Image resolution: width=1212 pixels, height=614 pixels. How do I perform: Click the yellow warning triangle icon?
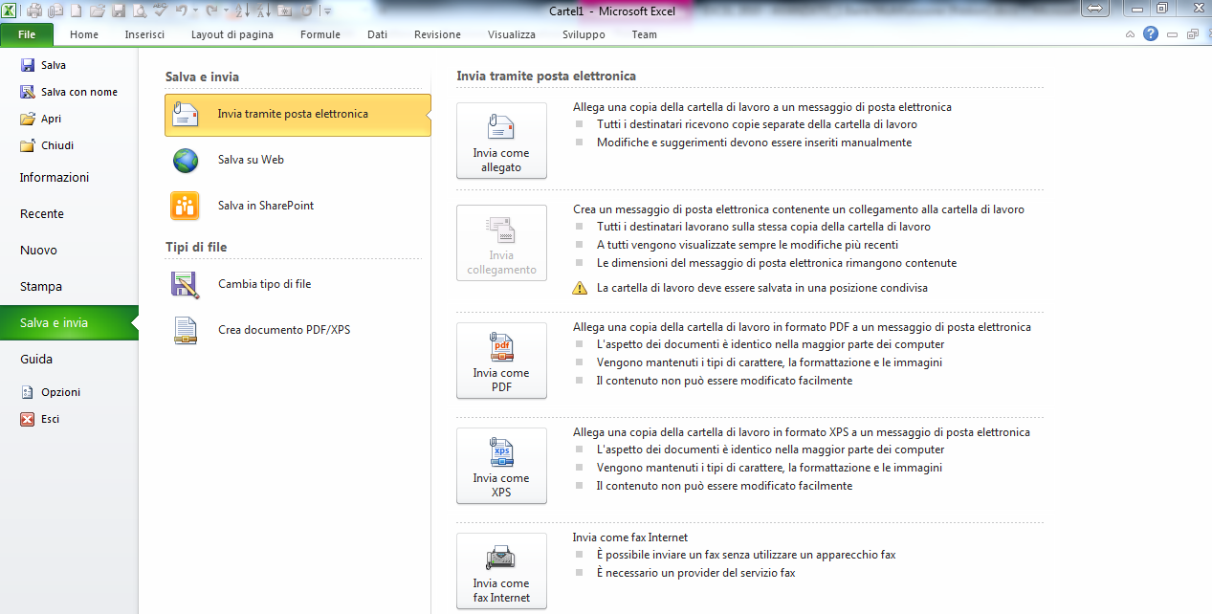click(x=580, y=287)
